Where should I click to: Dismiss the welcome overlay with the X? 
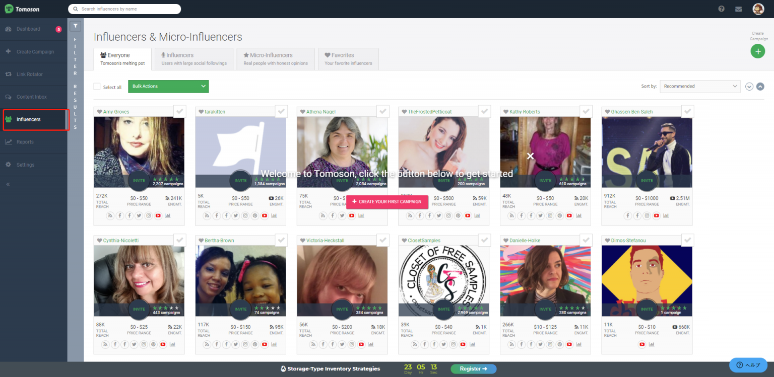[x=530, y=156]
